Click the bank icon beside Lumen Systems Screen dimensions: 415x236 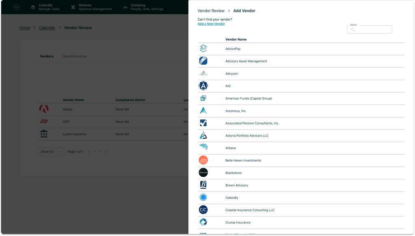tap(44, 134)
